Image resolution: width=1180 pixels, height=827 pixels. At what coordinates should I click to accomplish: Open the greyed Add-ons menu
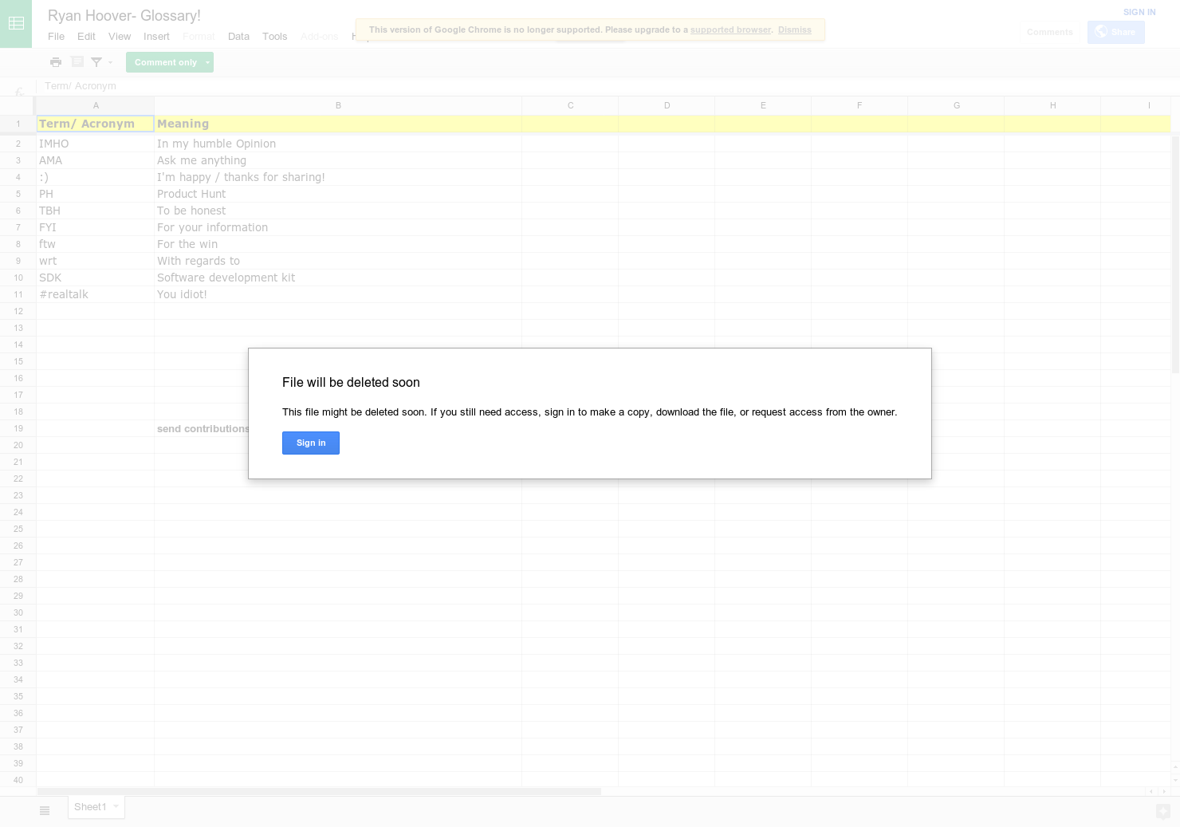click(319, 37)
